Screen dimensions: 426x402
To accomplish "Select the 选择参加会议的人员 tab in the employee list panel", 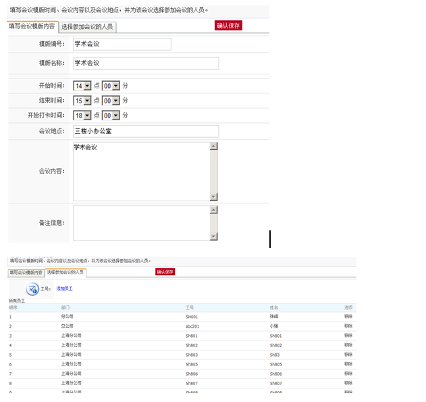I will point(65,272).
